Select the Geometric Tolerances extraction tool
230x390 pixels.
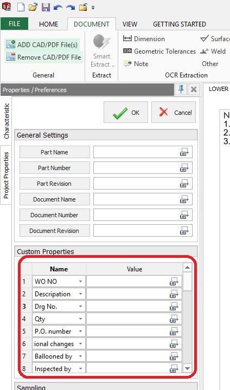pyautogui.click(x=159, y=51)
